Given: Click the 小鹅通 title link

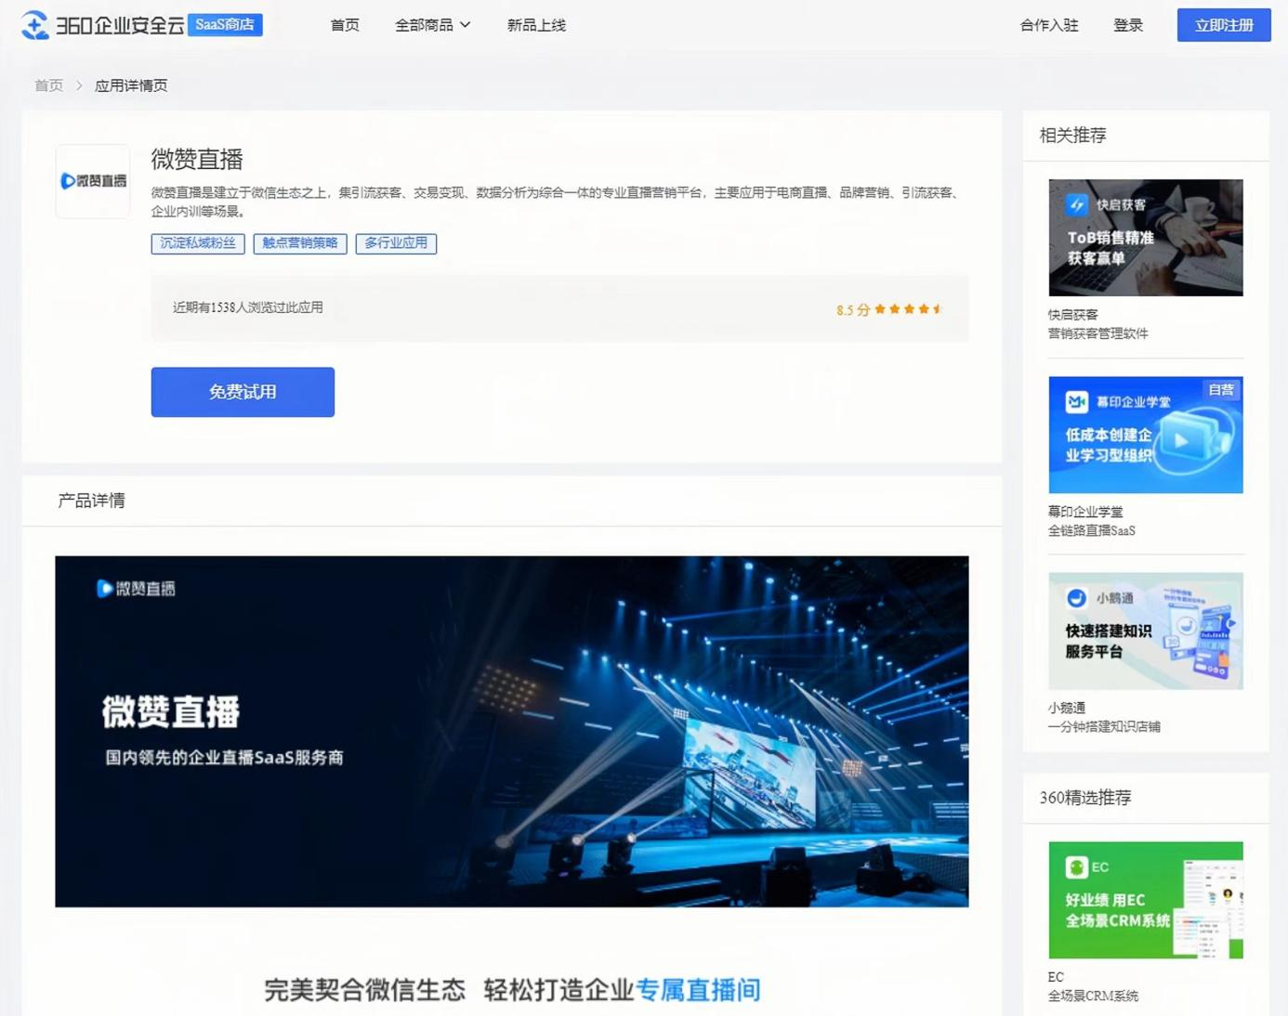Looking at the screenshot, I should coord(1067,708).
